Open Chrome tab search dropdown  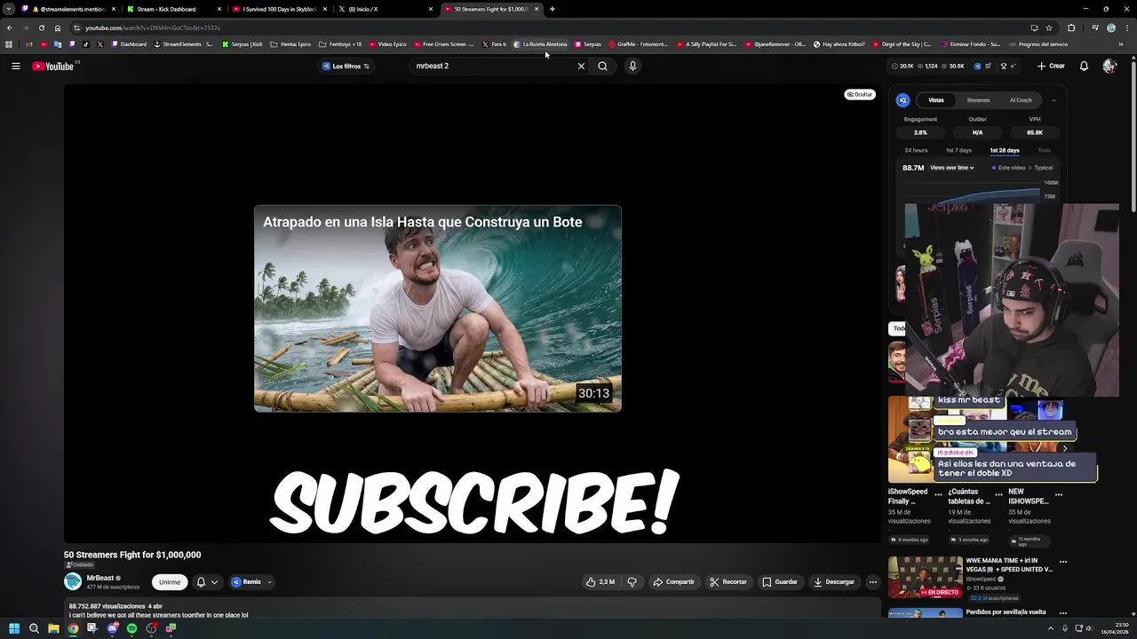[x=9, y=9]
